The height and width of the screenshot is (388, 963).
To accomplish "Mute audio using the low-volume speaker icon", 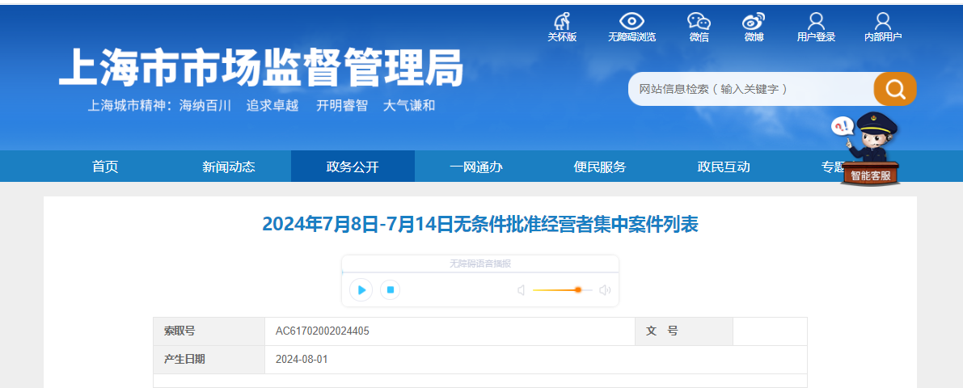I will point(522,290).
